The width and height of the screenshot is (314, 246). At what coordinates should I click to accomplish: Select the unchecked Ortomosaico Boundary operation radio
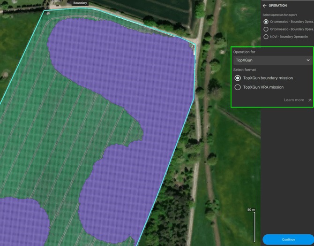[266, 29]
